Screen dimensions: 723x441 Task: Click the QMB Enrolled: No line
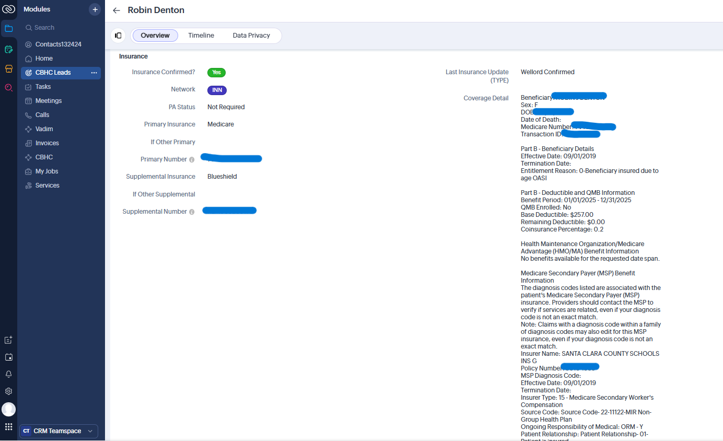(546, 207)
